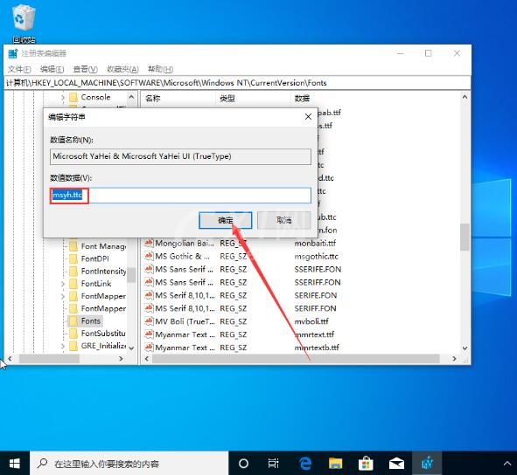The image size is (517, 475).
Task: Open the 编辑(E) menu
Action: pos(52,70)
